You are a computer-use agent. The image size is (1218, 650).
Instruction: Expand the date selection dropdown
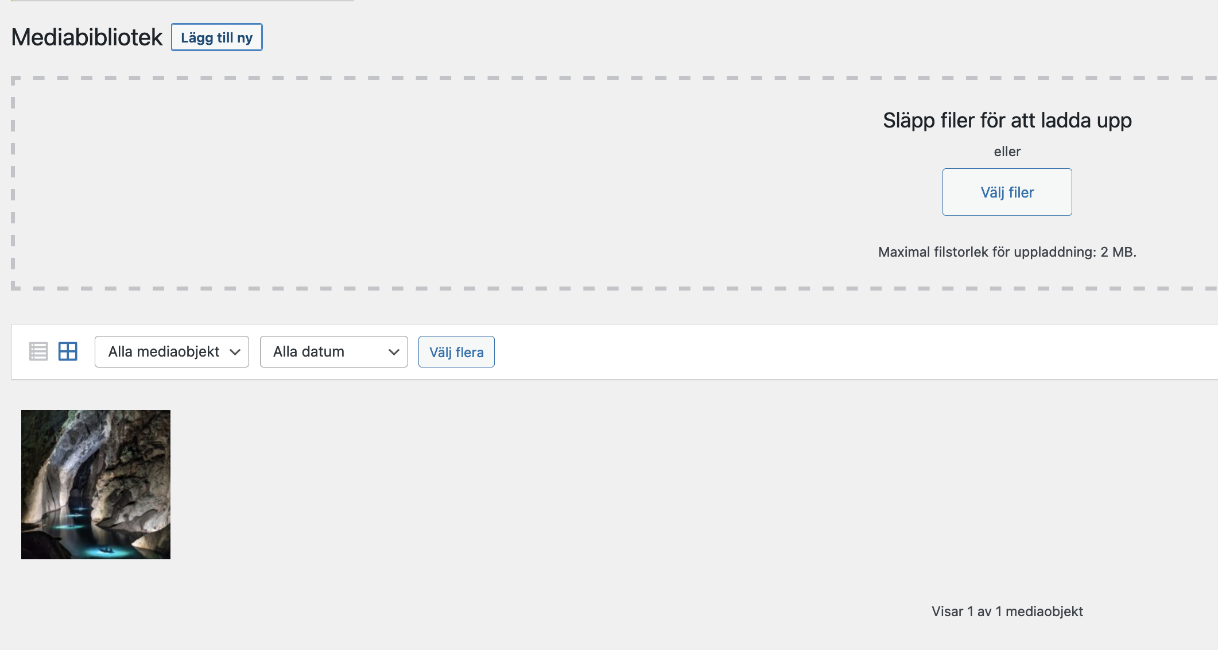click(333, 351)
